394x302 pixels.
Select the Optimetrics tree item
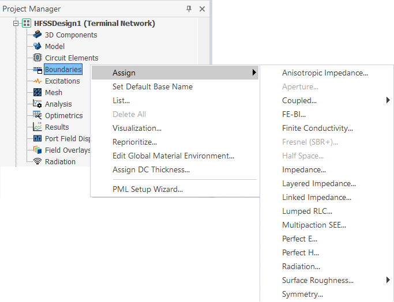64,116
